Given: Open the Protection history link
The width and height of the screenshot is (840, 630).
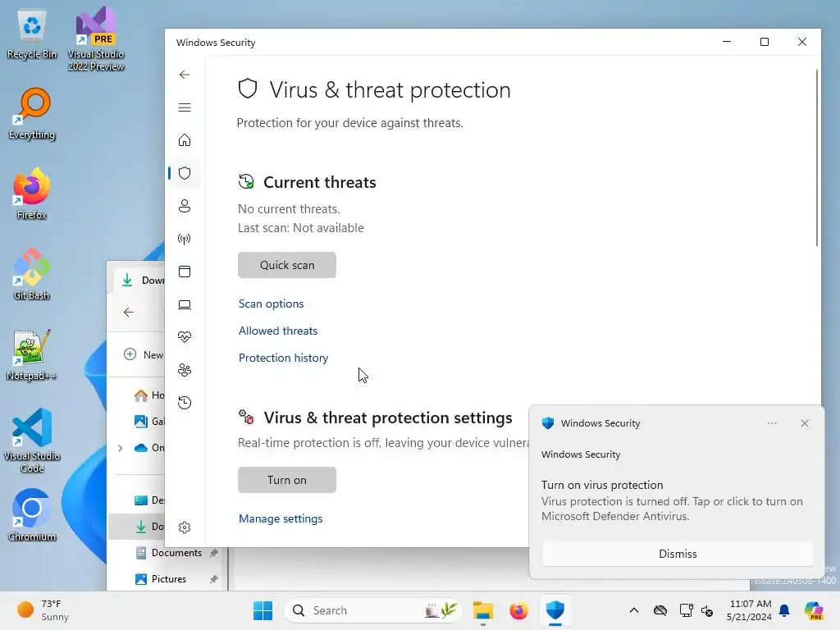Looking at the screenshot, I should [x=283, y=358].
